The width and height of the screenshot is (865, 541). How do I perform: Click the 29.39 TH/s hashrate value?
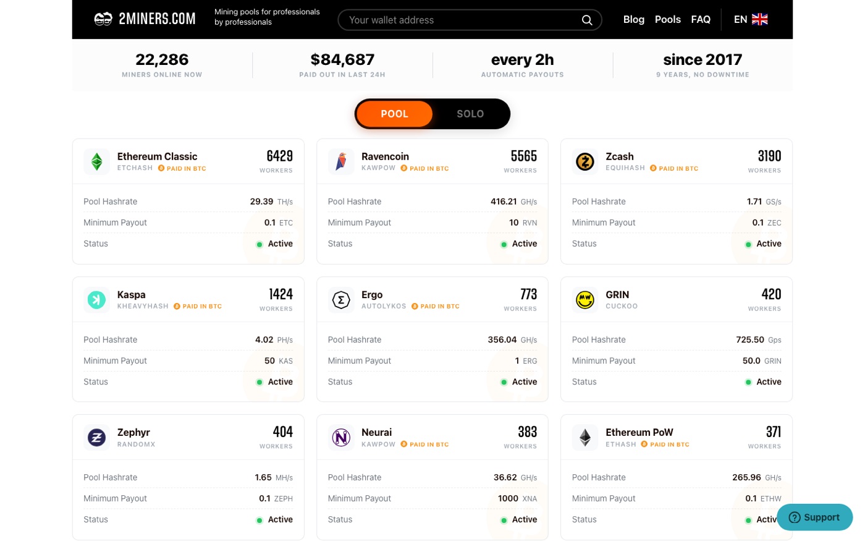[271, 202]
